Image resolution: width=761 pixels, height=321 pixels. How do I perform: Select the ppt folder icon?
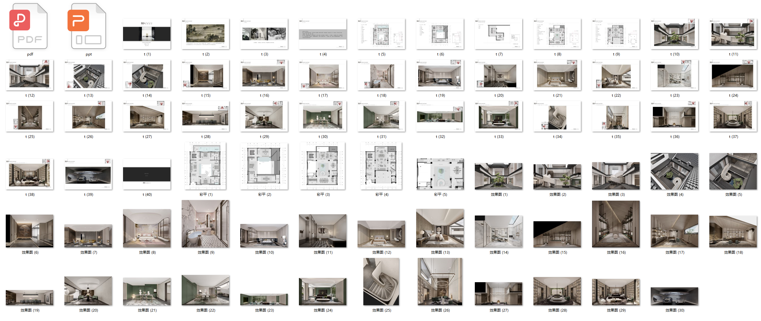tap(88, 26)
